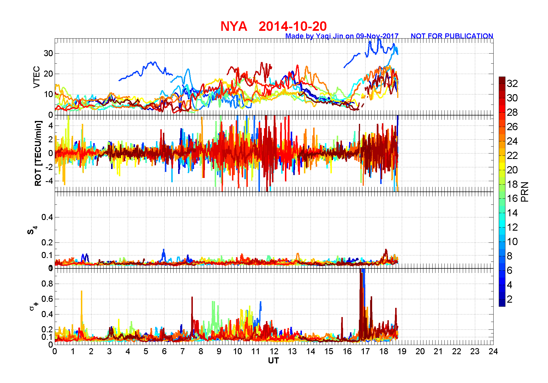Click x-axis tick label 15
This screenshot has width=548, height=383.
pyautogui.click(x=329, y=351)
